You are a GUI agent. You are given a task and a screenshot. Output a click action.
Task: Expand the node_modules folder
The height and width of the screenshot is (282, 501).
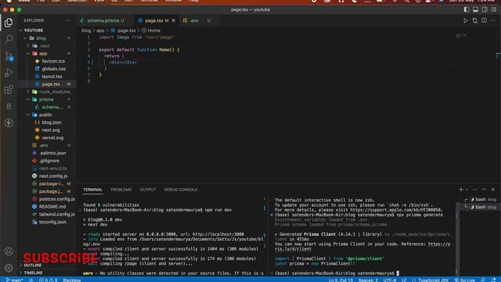(x=54, y=92)
